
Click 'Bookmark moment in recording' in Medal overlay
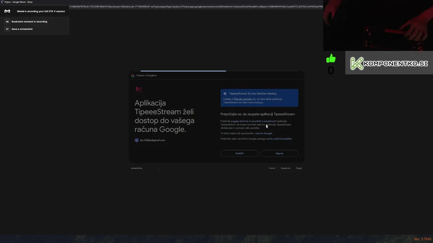tap(29, 22)
